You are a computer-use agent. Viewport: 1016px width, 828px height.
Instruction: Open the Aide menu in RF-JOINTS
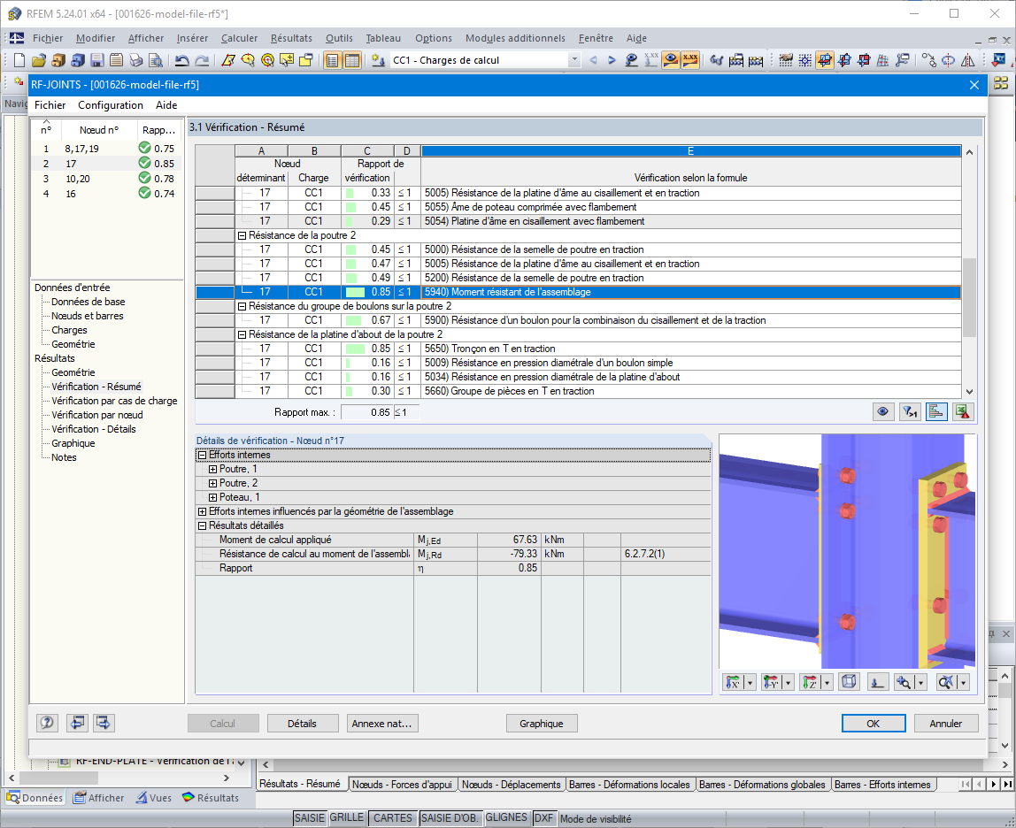pos(166,105)
